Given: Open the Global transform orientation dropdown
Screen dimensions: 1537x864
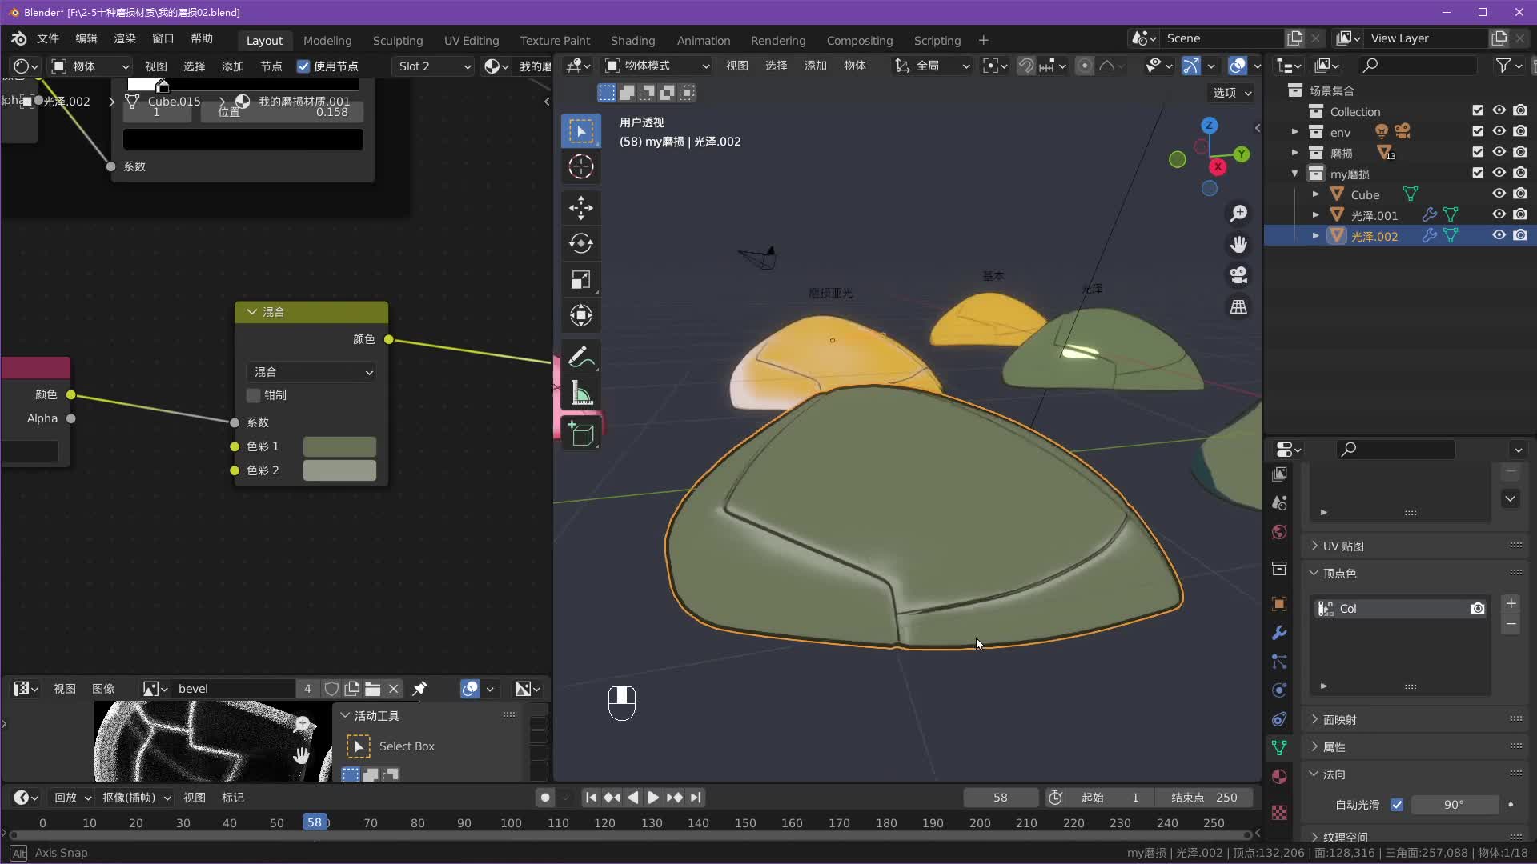Looking at the screenshot, I should pyautogui.click(x=931, y=66).
